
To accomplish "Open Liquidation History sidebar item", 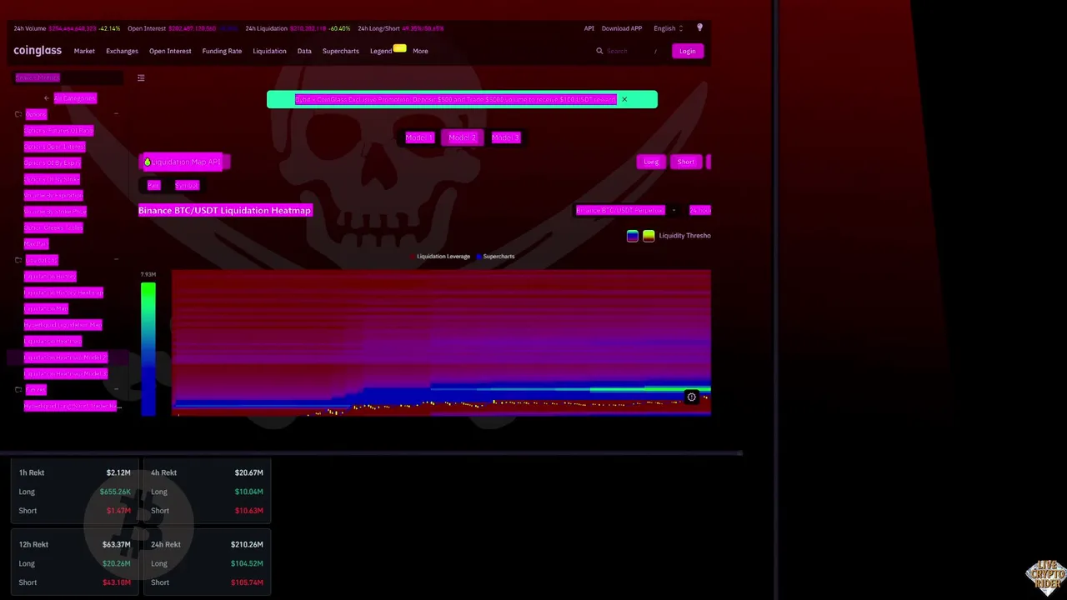I will 50,276.
